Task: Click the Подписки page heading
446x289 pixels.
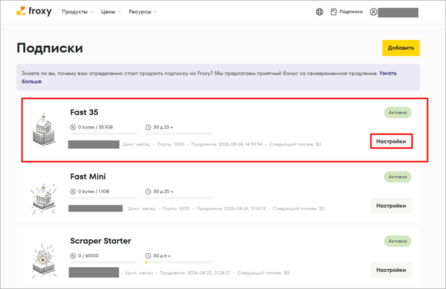Action: pyautogui.click(x=50, y=48)
